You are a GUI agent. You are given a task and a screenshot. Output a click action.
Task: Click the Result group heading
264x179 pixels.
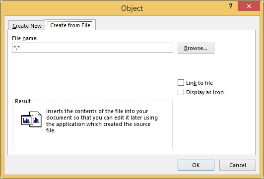click(23, 101)
